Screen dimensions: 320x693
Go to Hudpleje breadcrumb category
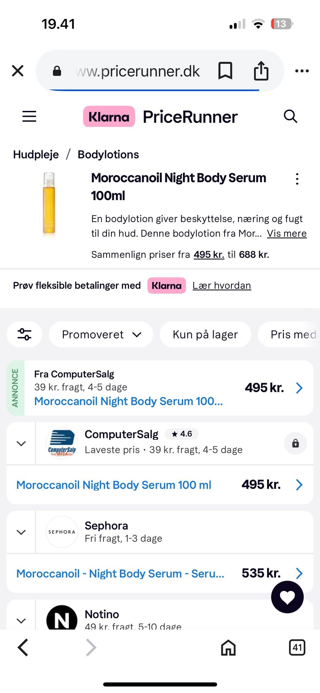click(x=36, y=155)
